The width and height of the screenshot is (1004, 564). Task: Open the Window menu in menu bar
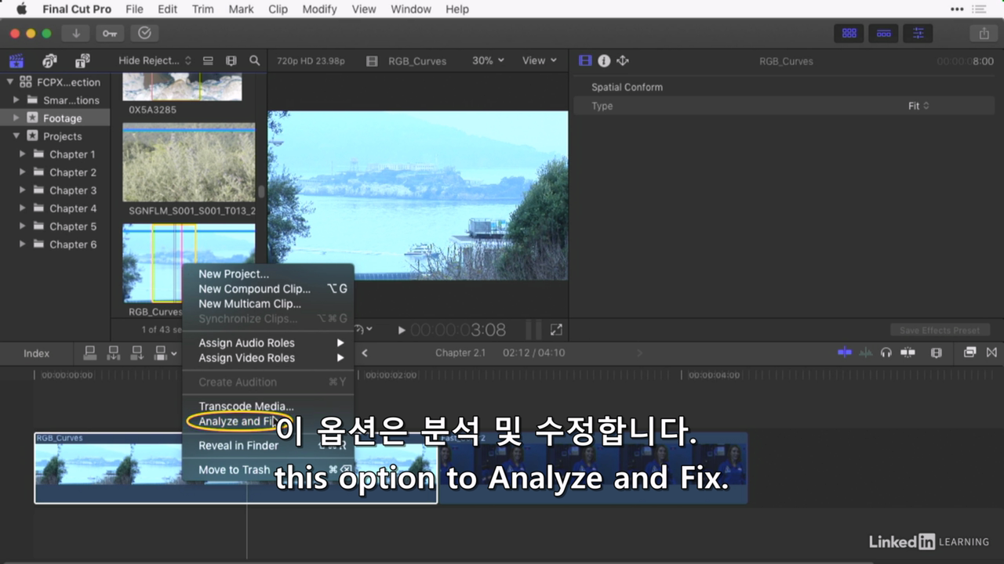[x=411, y=9]
